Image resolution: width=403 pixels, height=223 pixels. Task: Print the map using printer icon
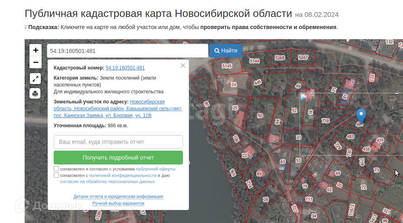[x=36, y=94]
